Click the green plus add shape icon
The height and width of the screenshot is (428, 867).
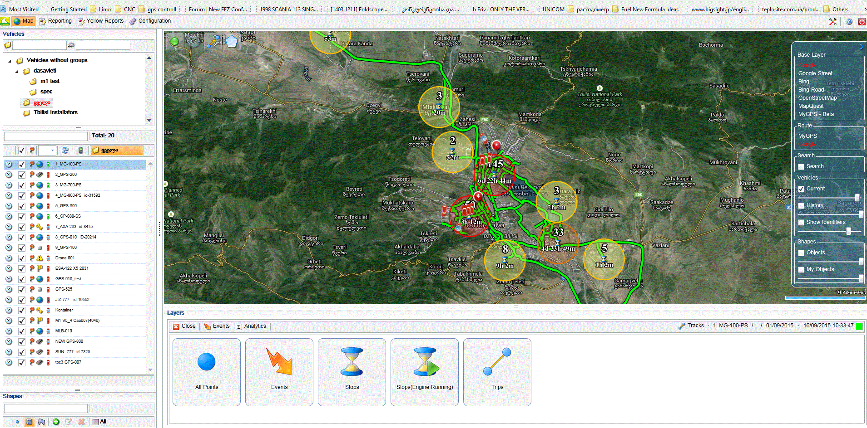[56, 422]
